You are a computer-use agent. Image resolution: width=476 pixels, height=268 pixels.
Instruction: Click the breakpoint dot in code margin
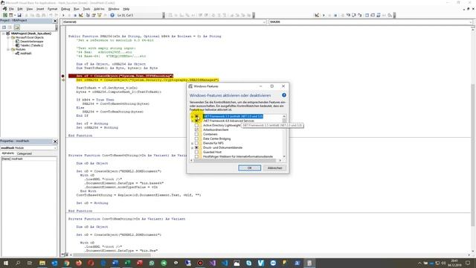pos(62,76)
